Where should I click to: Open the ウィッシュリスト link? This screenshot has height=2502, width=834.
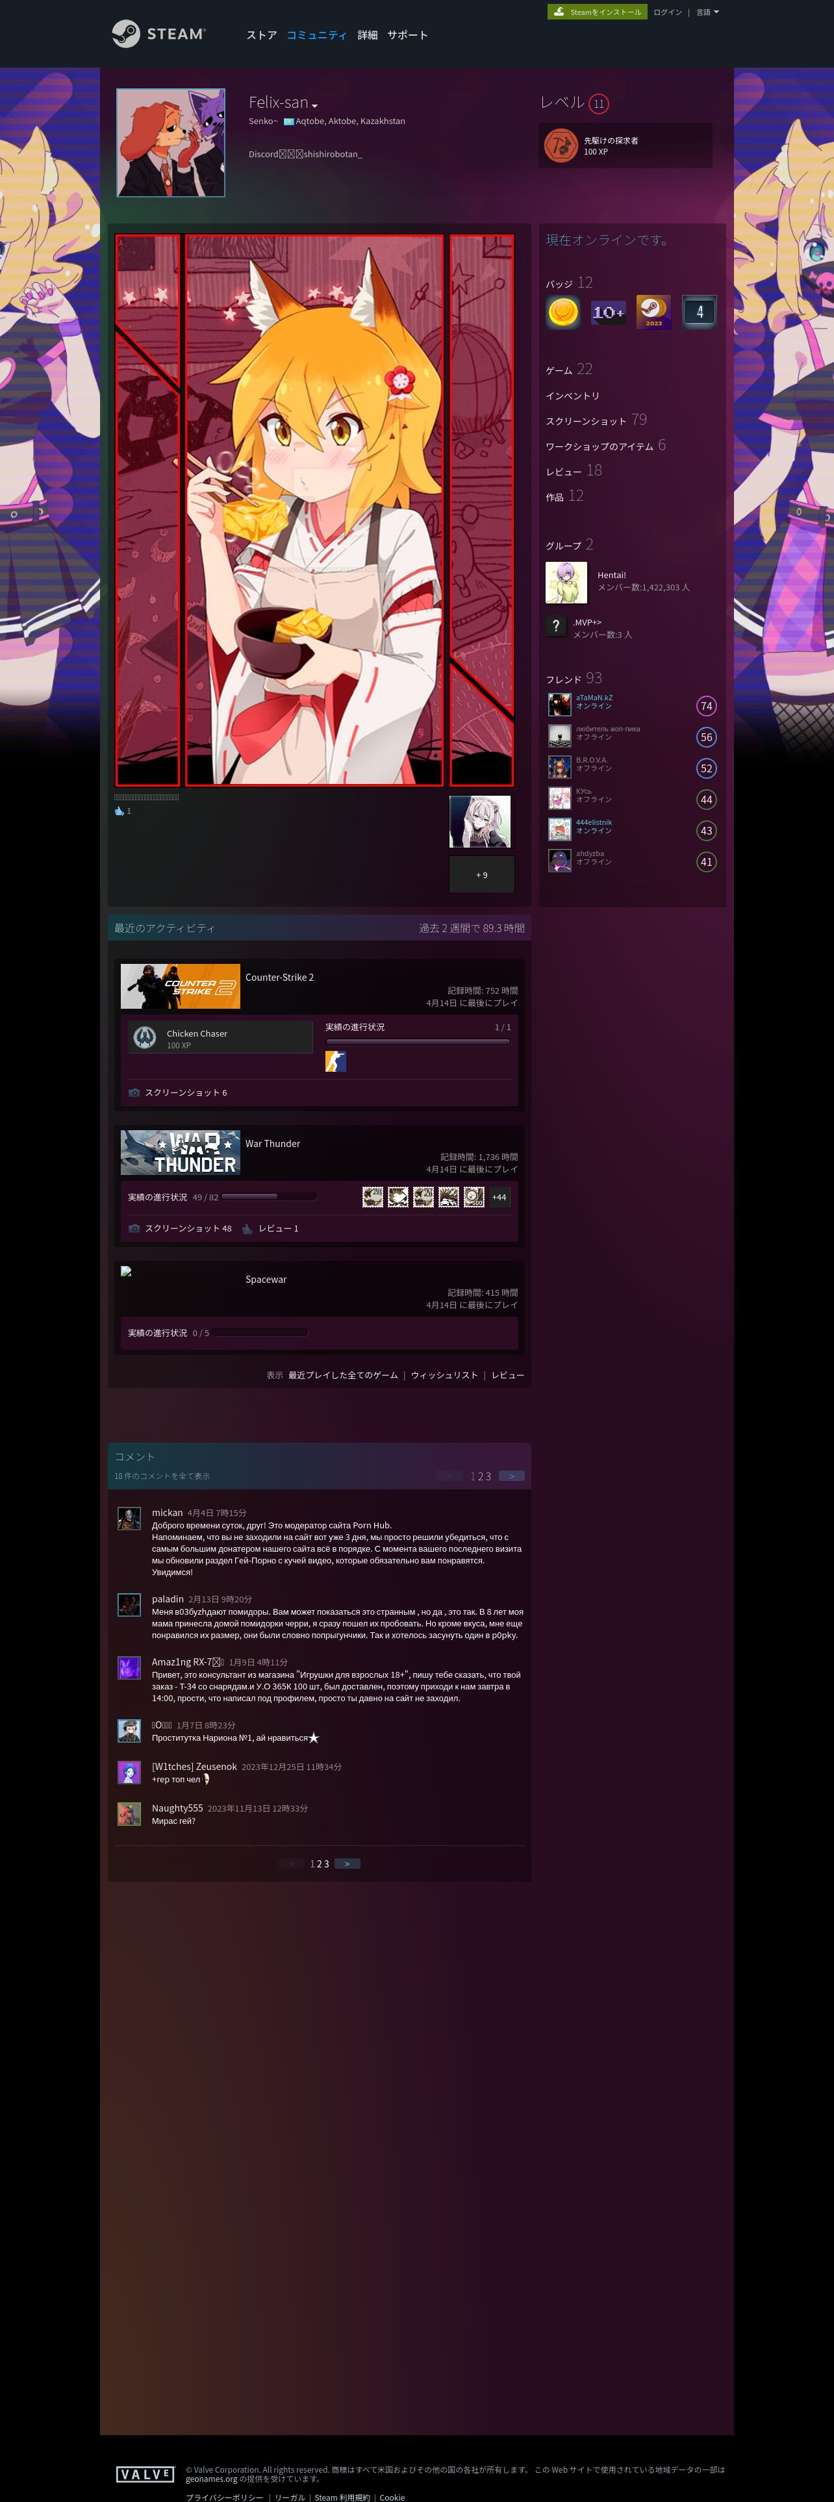(x=445, y=1375)
